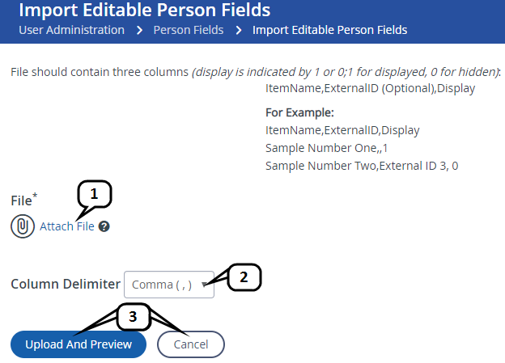Expand the Column Delimiter dropdown arrow

[x=205, y=284]
